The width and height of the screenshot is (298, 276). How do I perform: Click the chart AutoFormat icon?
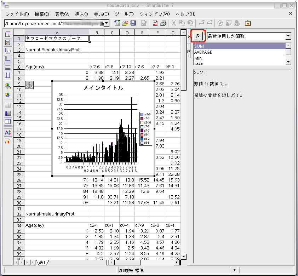pyautogui.click(x=7, y=94)
